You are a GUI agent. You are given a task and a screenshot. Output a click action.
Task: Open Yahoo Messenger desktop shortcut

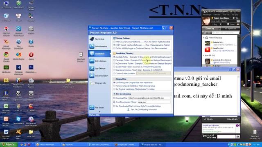(x=6, y=44)
